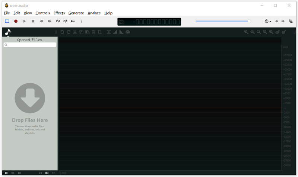The width and height of the screenshot is (298, 177).
Task: Click the Rewind button
Action: click(41, 21)
